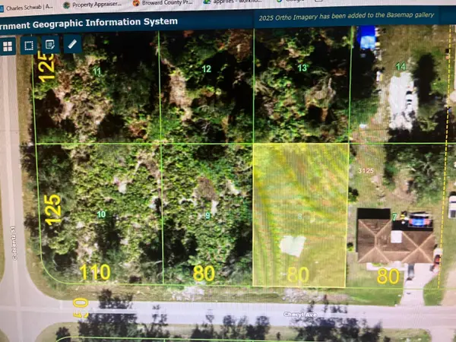Open the layer list notes icon
456x342 pixels.
pyautogui.click(x=50, y=45)
